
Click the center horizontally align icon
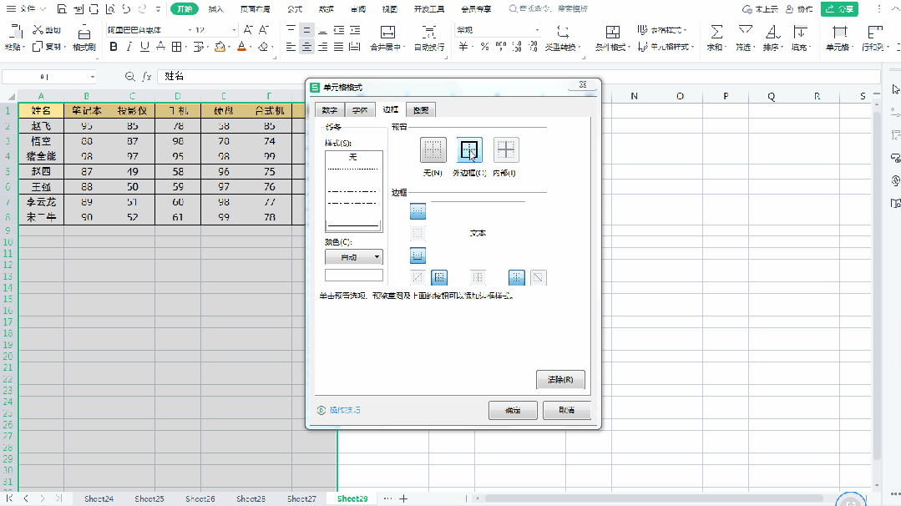click(306, 47)
